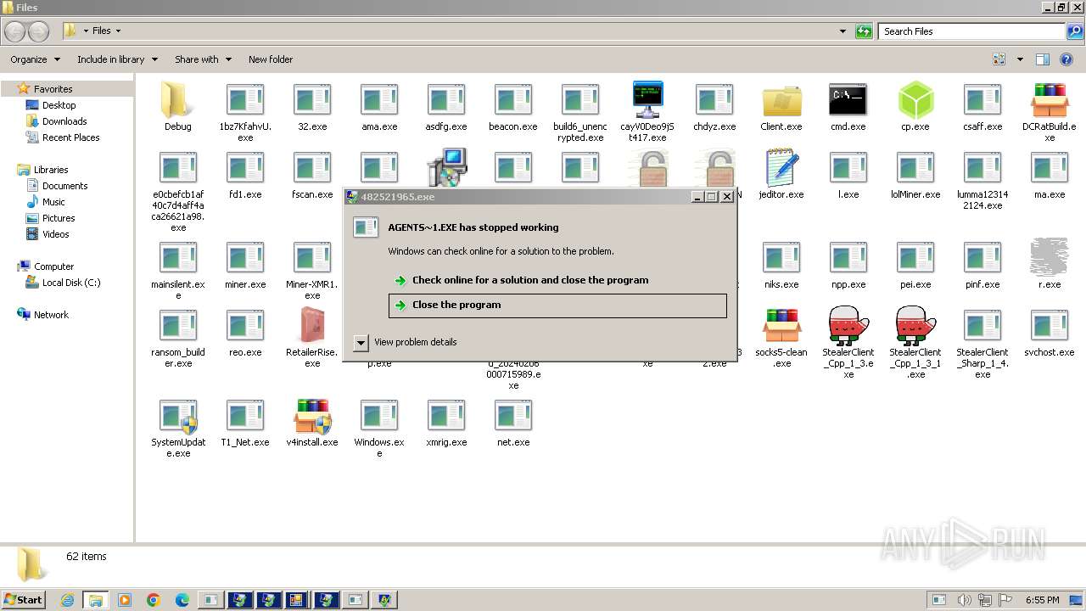Select the svchost.exe file icon
The height and width of the screenshot is (611, 1086).
coord(1049,326)
